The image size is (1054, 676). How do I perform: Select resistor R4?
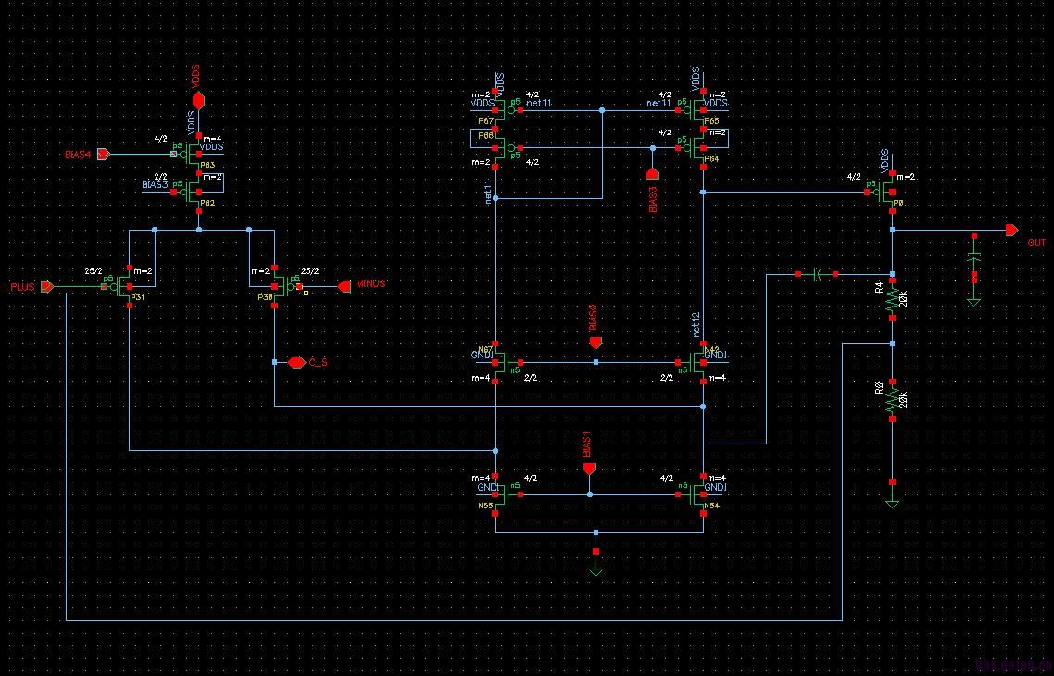coord(892,301)
